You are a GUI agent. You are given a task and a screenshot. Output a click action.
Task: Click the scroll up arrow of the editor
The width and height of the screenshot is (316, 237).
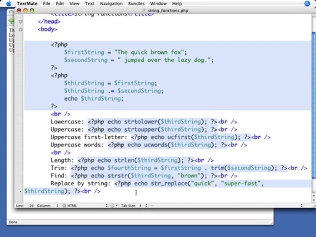click(x=314, y=195)
